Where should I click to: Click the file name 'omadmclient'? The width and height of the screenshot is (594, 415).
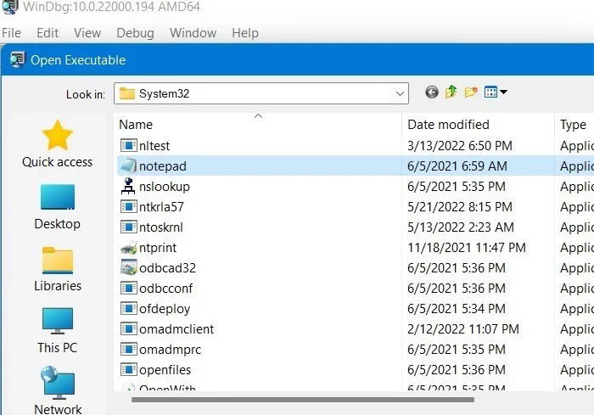coord(177,329)
